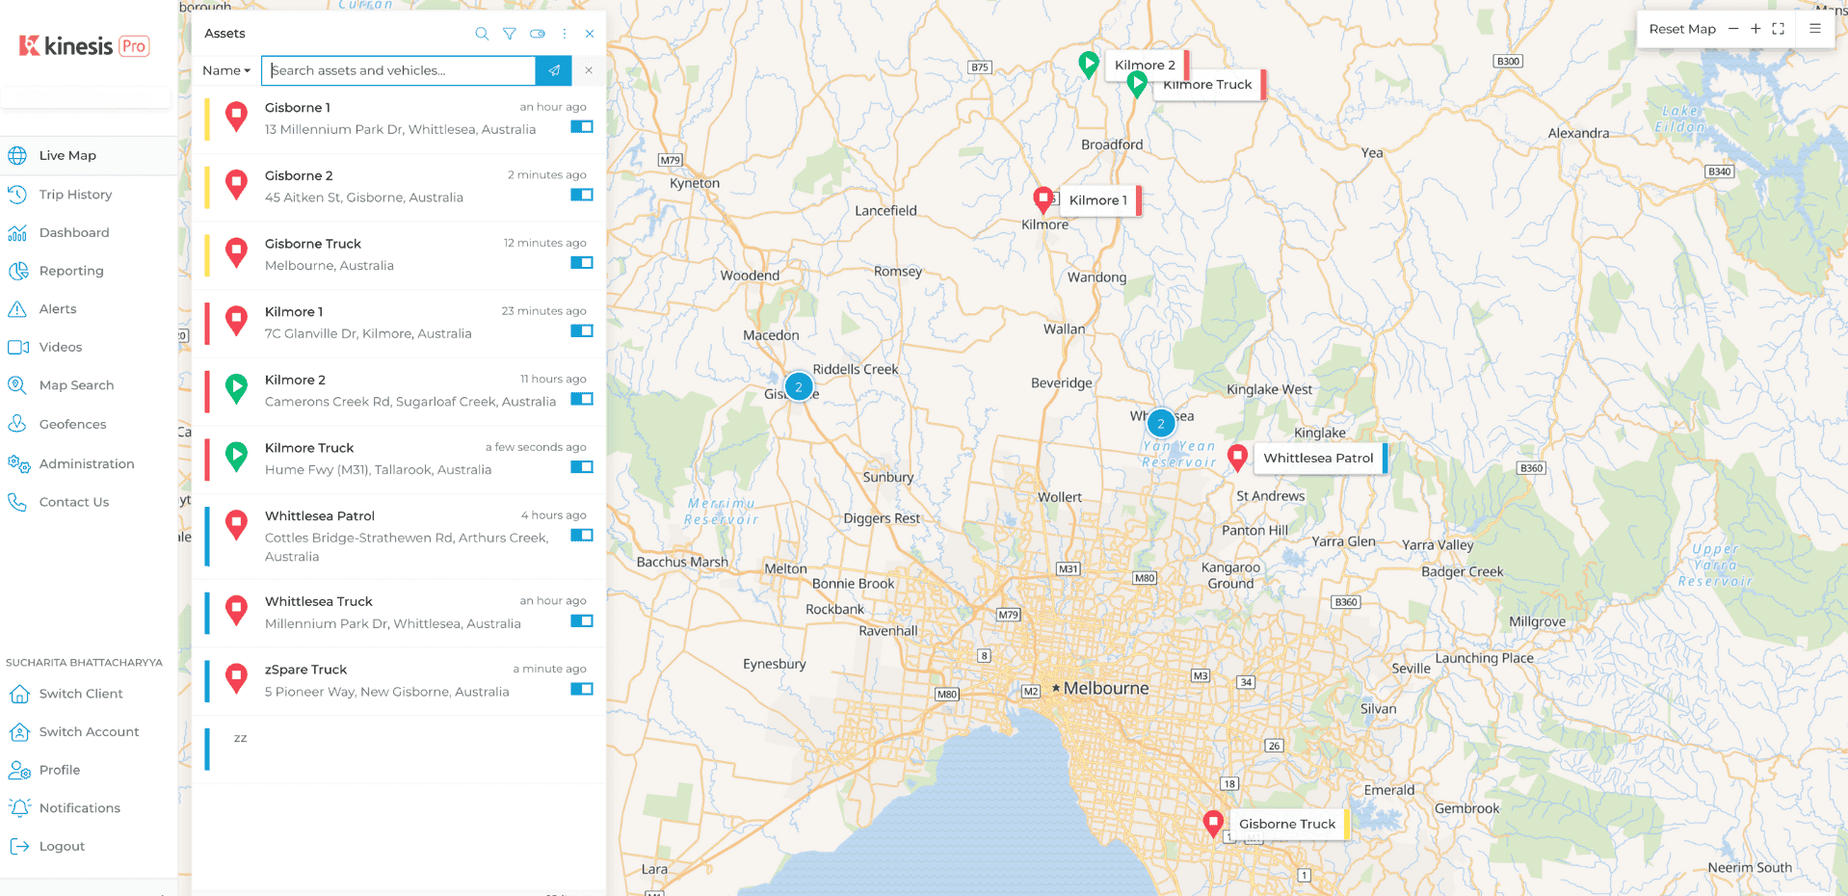Screen dimensions: 1848x896
Task: Expand the Whittlesea cluster marker of two assets
Action: coord(1161,423)
